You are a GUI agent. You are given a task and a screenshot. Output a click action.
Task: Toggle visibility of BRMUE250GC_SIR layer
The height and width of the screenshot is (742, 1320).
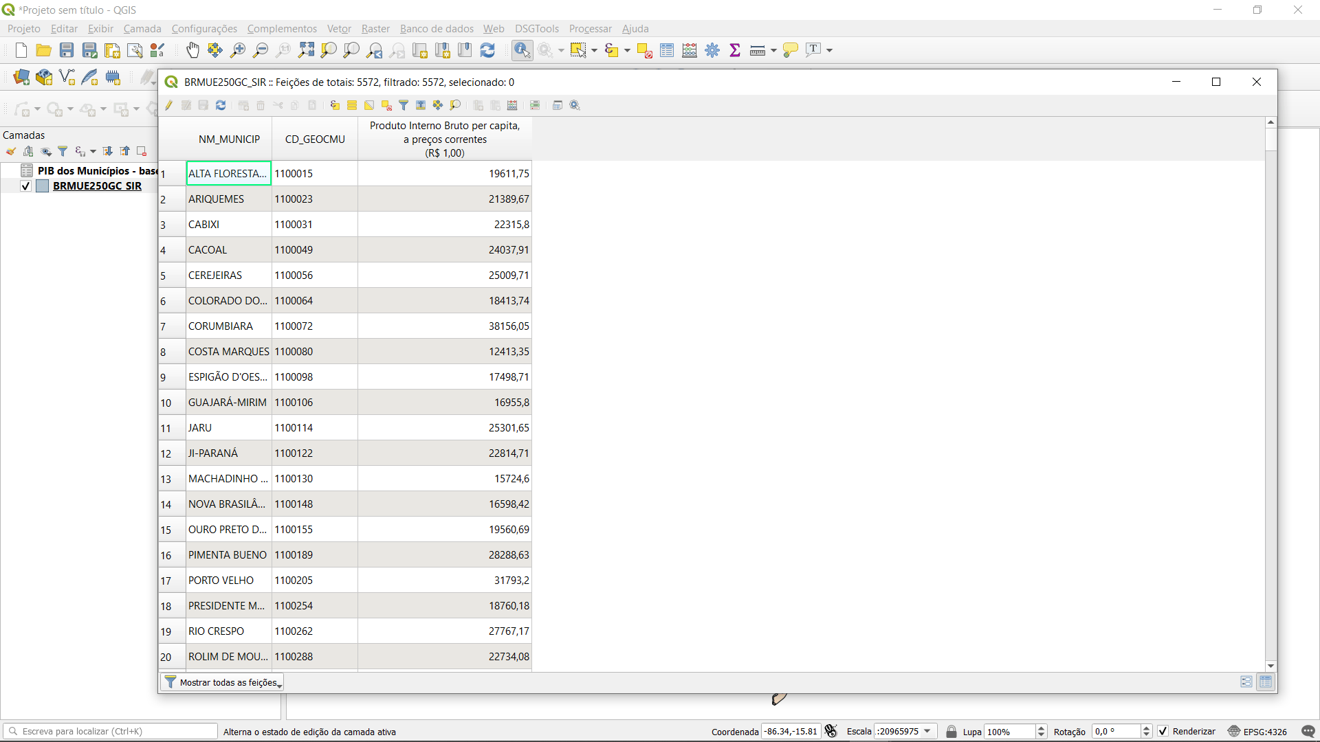pyautogui.click(x=26, y=186)
